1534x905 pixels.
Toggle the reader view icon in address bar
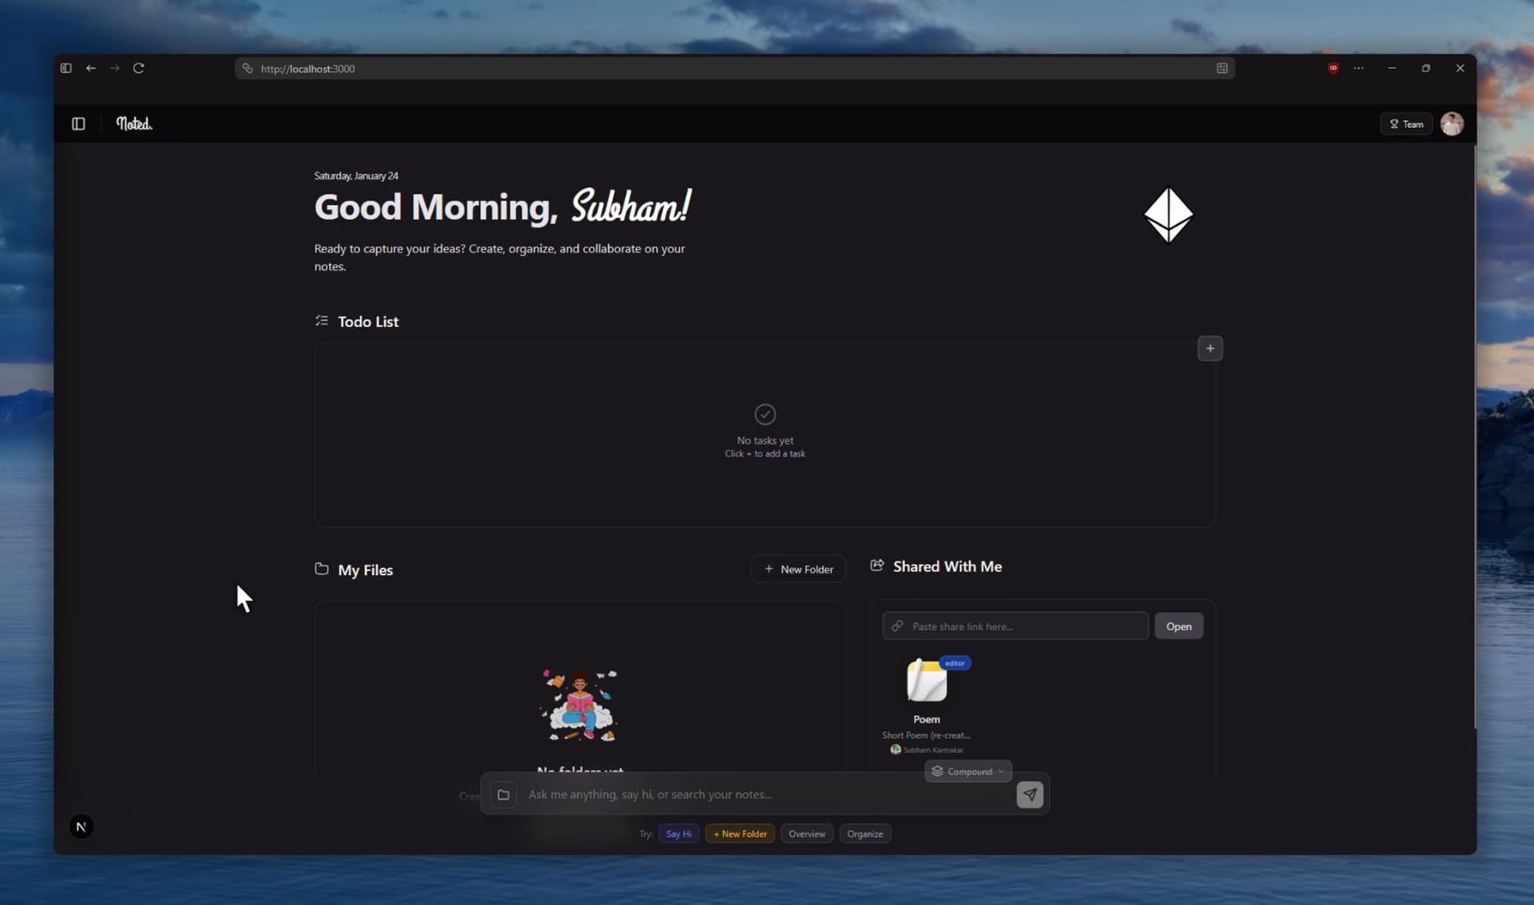coord(1222,69)
